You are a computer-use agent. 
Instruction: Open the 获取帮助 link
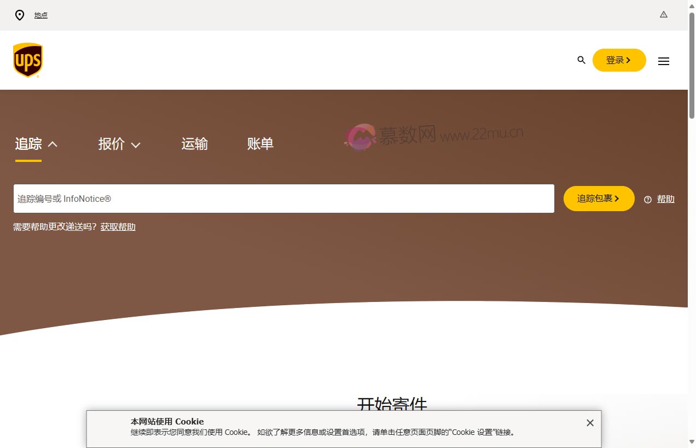point(118,226)
